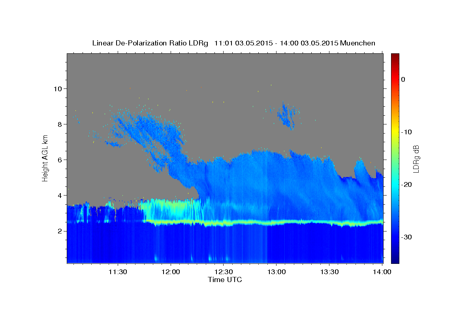Click the 'LDRg dB' colorbar label
This screenshot has width=474, height=316.
[x=416, y=159]
